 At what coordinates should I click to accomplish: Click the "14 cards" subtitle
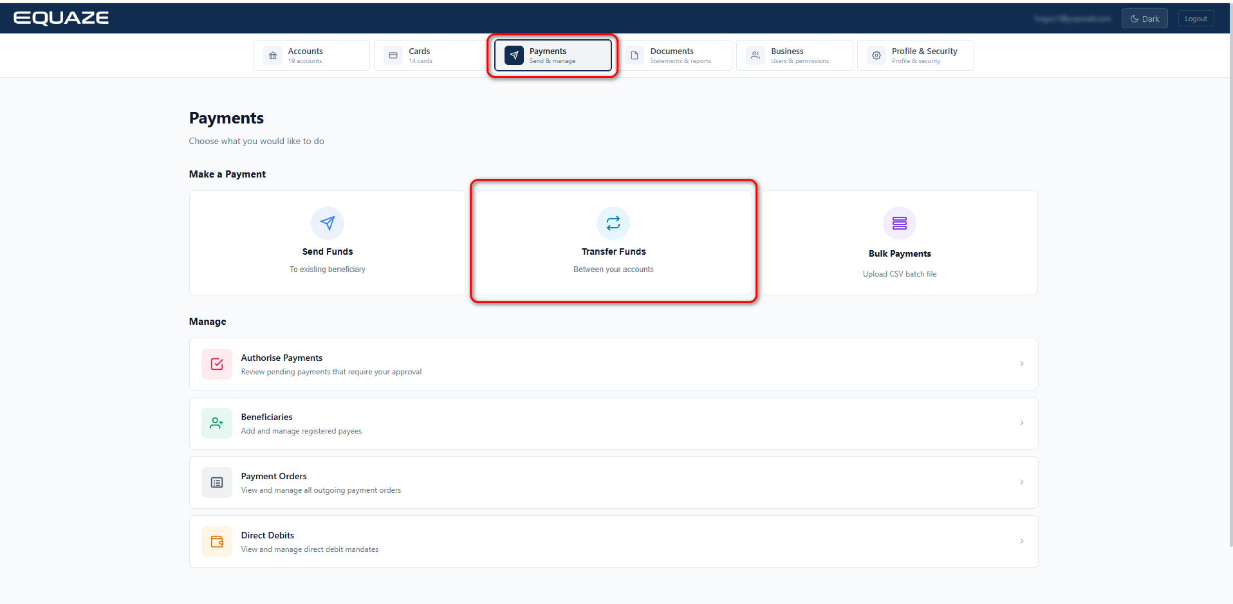click(x=421, y=61)
